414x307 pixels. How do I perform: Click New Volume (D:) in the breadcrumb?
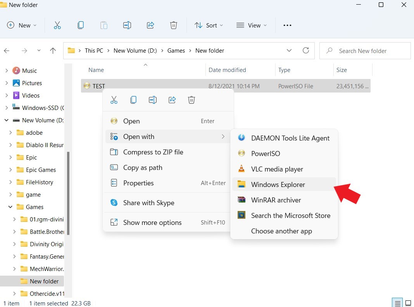coord(135,50)
